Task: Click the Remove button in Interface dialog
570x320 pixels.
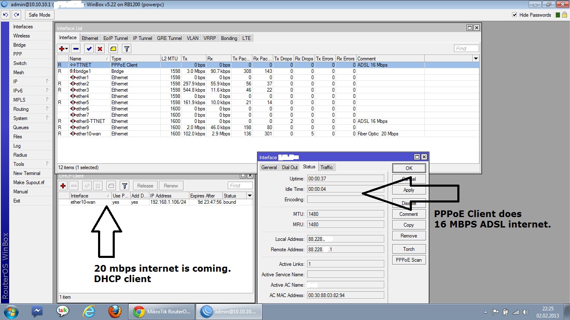Action: pyautogui.click(x=409, y=236)
